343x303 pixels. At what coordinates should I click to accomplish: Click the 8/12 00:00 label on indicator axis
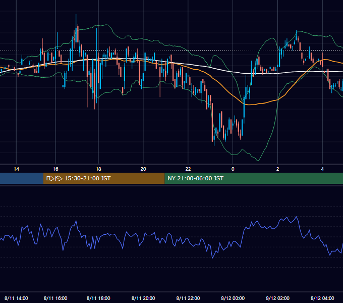[x=233, y=298]
